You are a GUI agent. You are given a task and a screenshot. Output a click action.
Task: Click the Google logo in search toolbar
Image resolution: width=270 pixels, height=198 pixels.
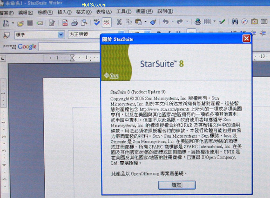[x=27, y=46]
